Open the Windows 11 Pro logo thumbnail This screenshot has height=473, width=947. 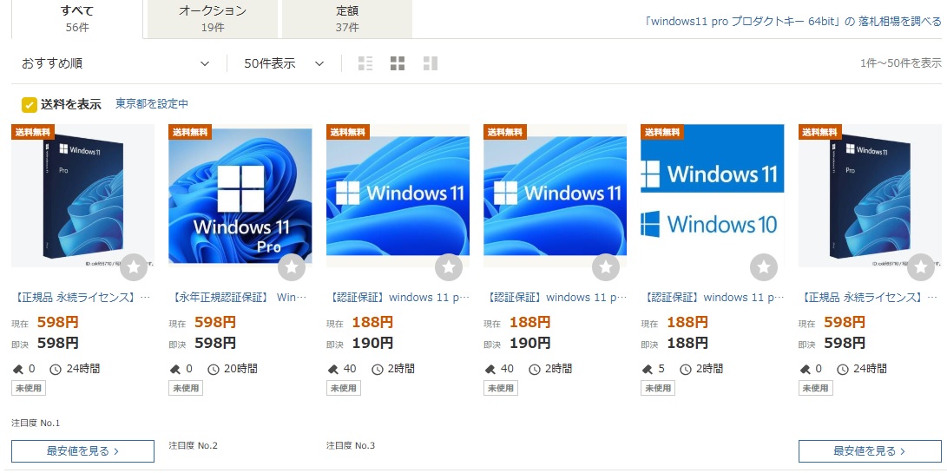pos(240,196)
